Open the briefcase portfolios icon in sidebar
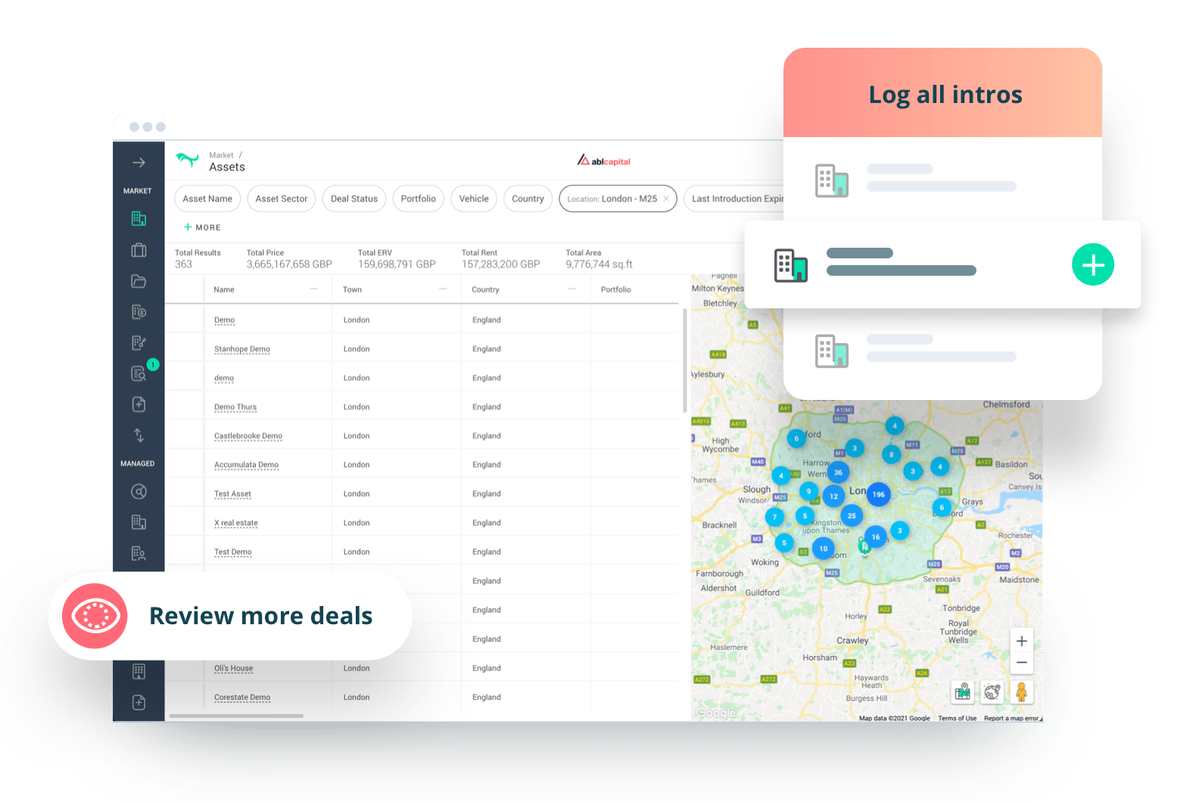Image resolution: width=1196 pixels, height=803 pixels. pyautogui.click(x=139, y=250)
